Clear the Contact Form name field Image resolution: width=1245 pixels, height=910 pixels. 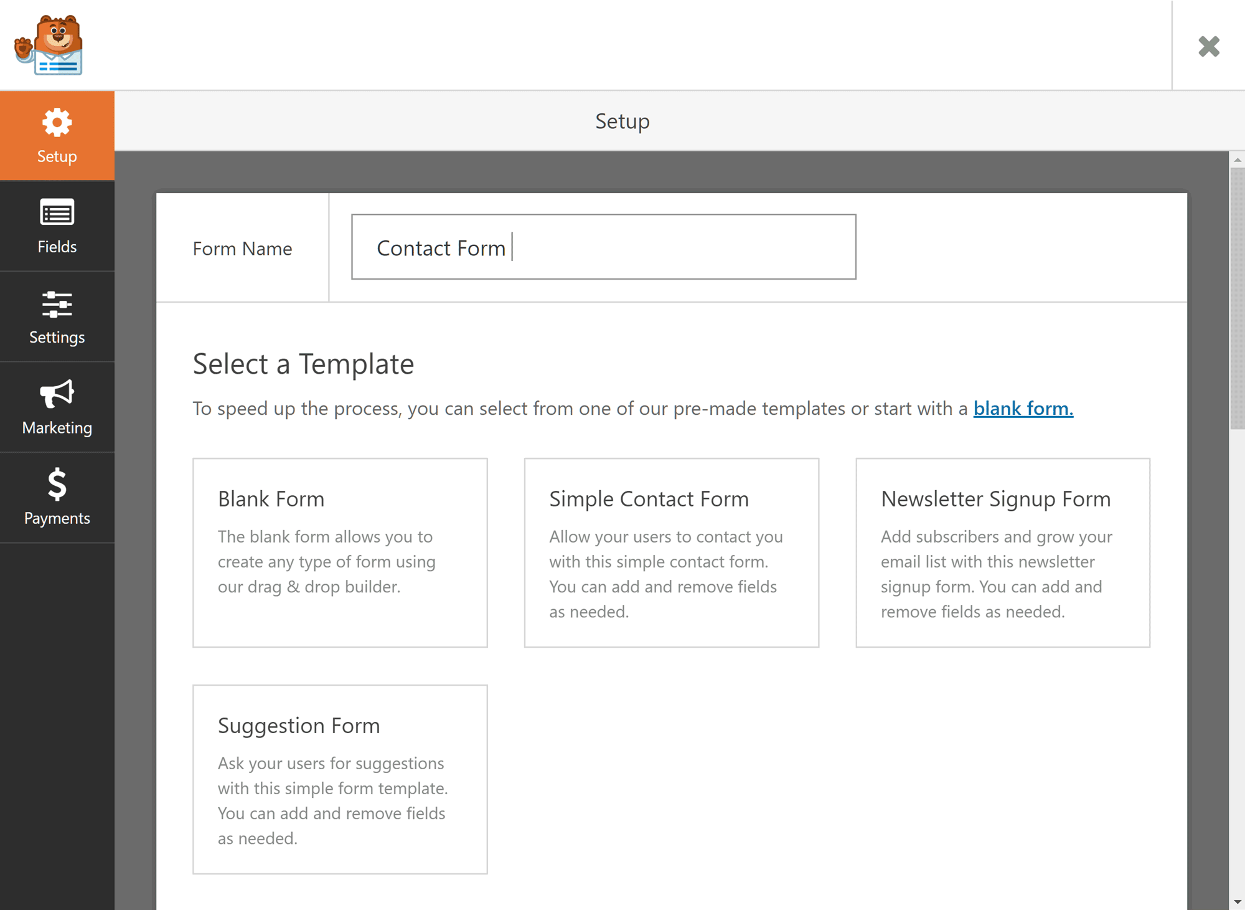click(603, 247)
